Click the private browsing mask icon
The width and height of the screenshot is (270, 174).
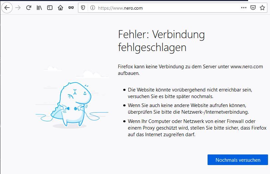click(71, 8)
